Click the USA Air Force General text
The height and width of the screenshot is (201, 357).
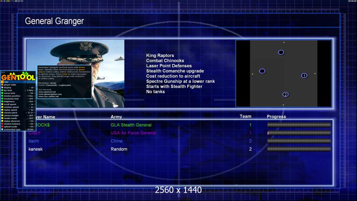pyautogui.click(x=133, y=133)
